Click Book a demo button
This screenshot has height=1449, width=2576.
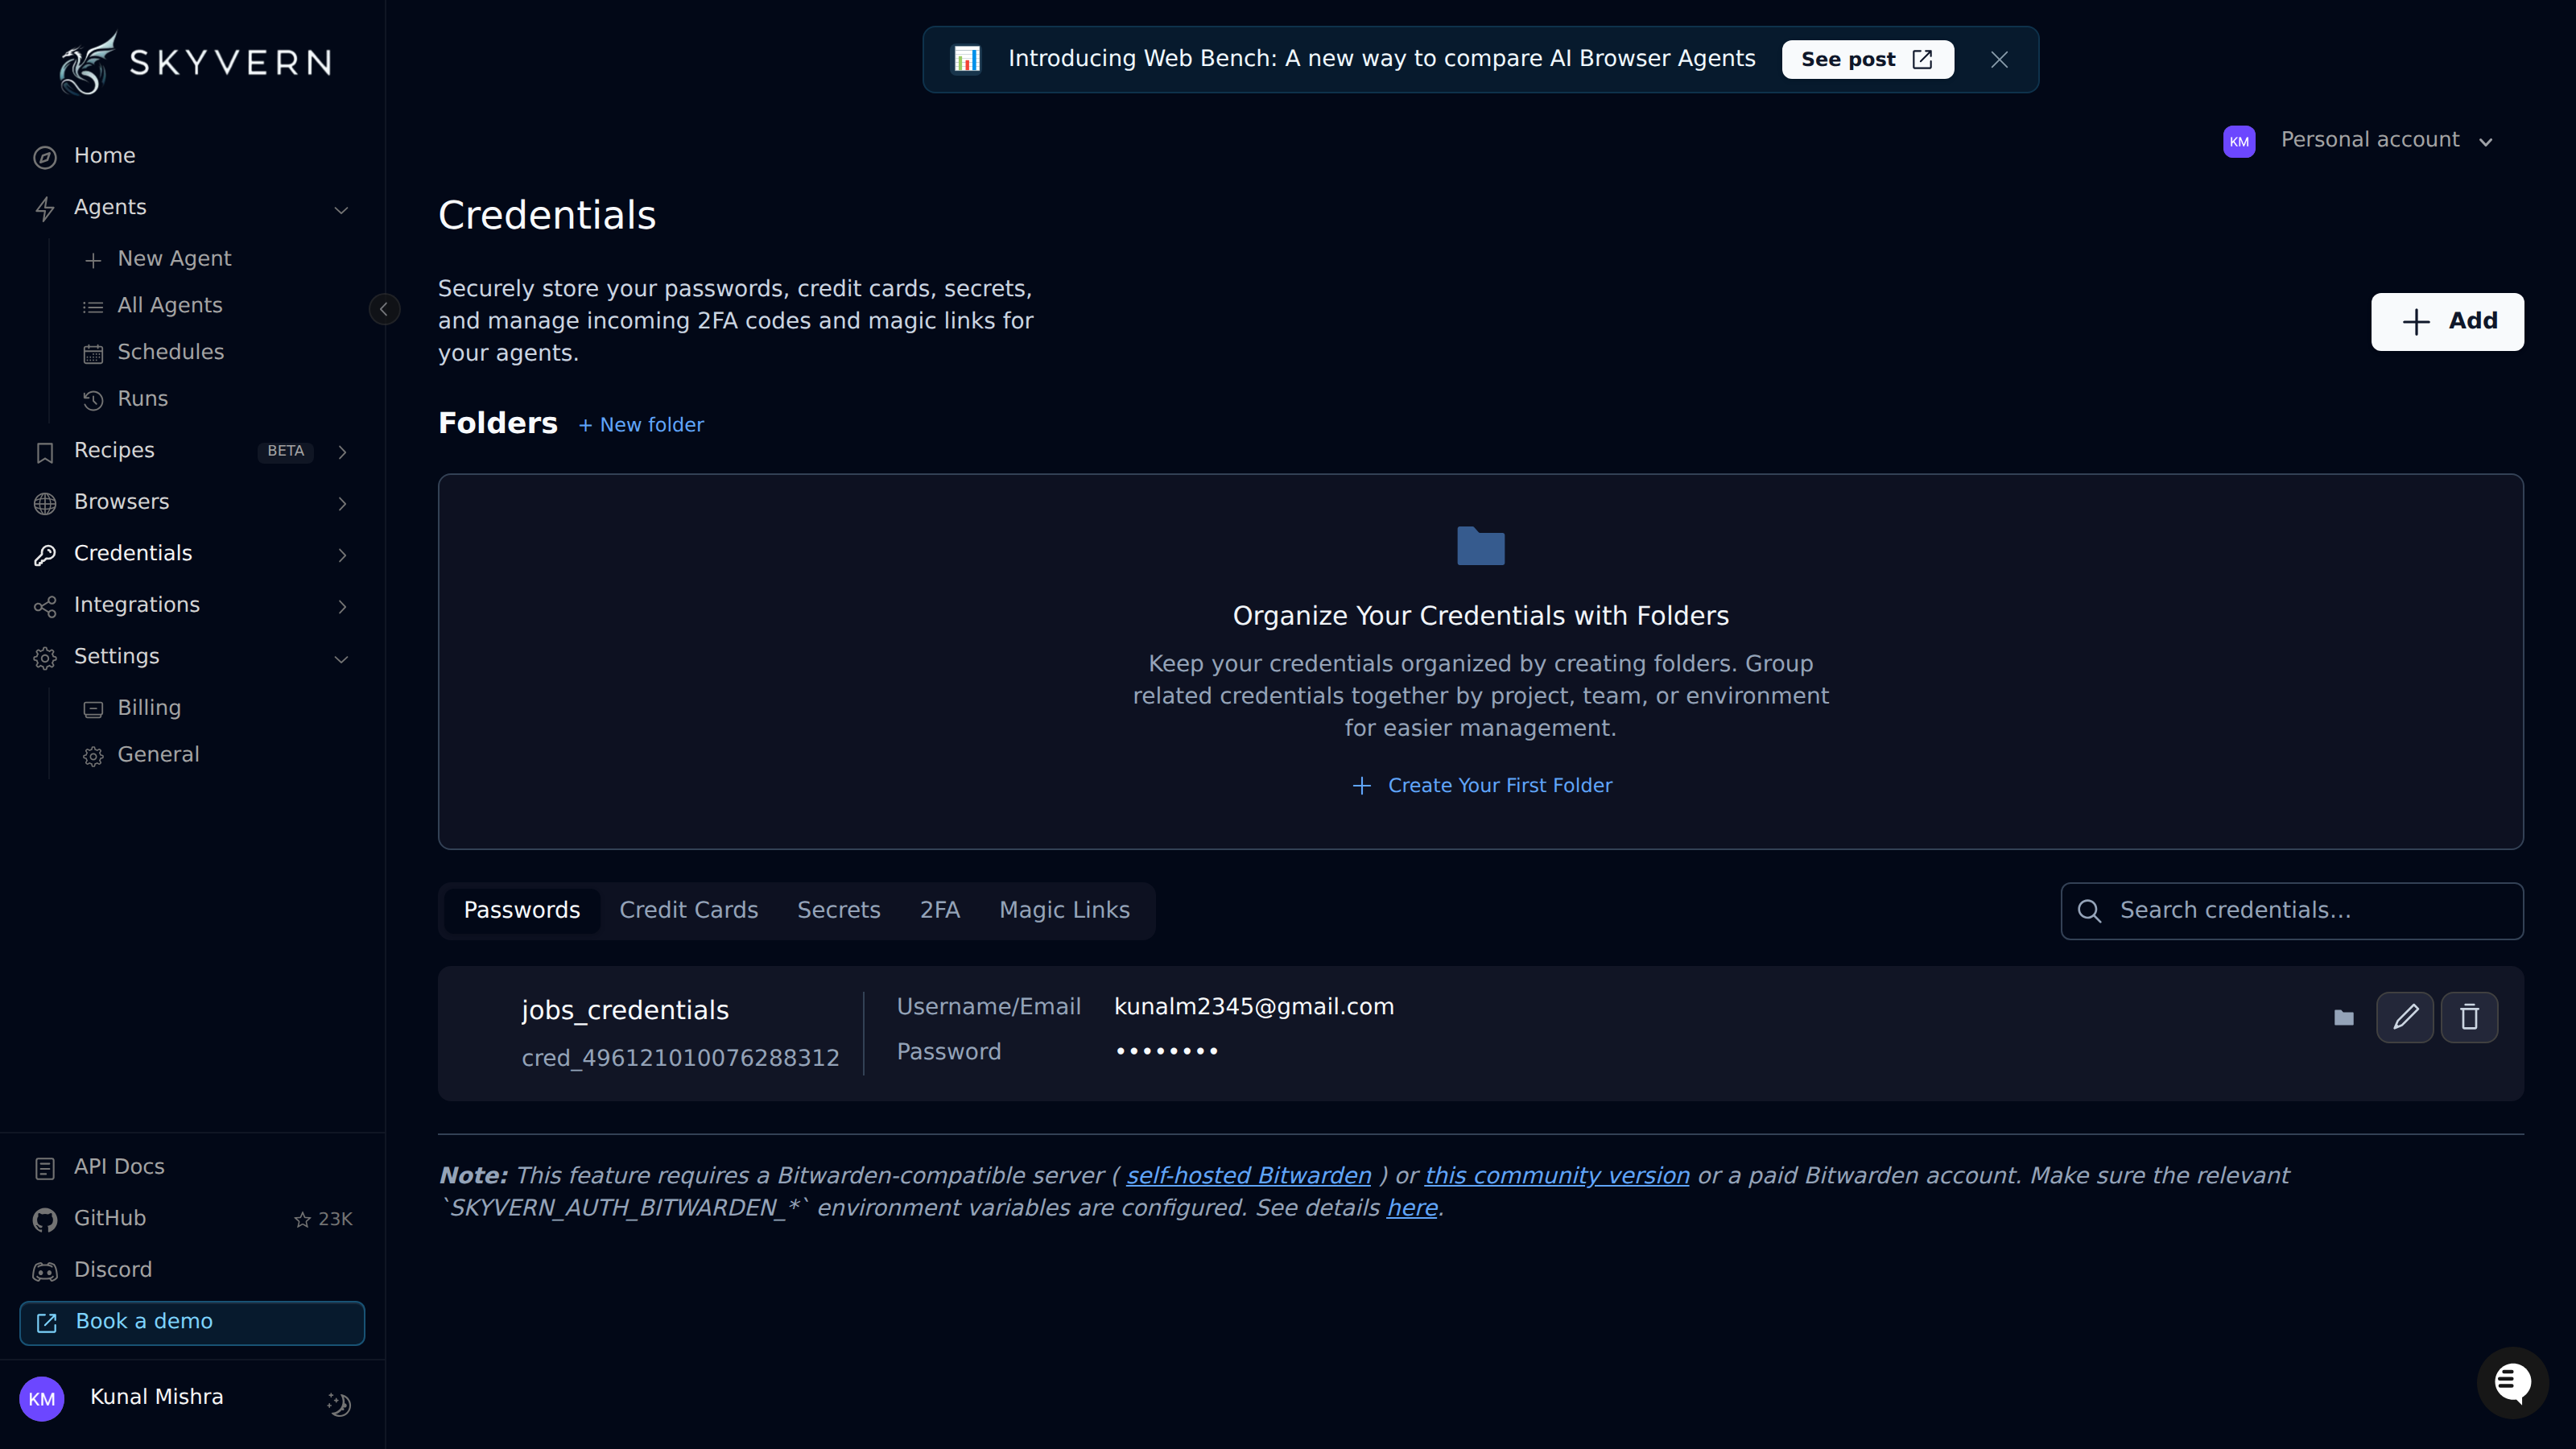(x=192, y=1323)
